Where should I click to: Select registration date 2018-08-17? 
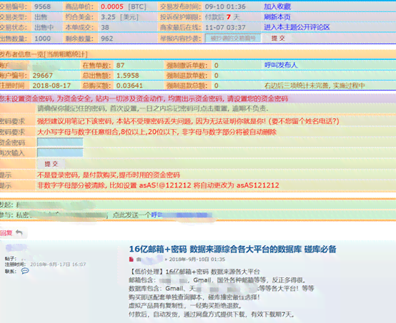51,86
